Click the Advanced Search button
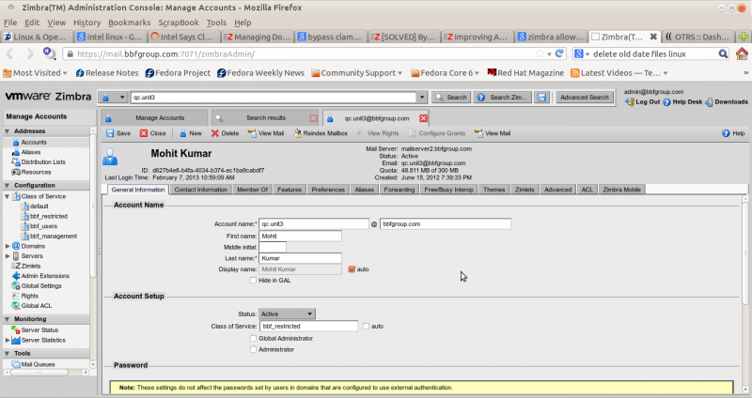 584,98
